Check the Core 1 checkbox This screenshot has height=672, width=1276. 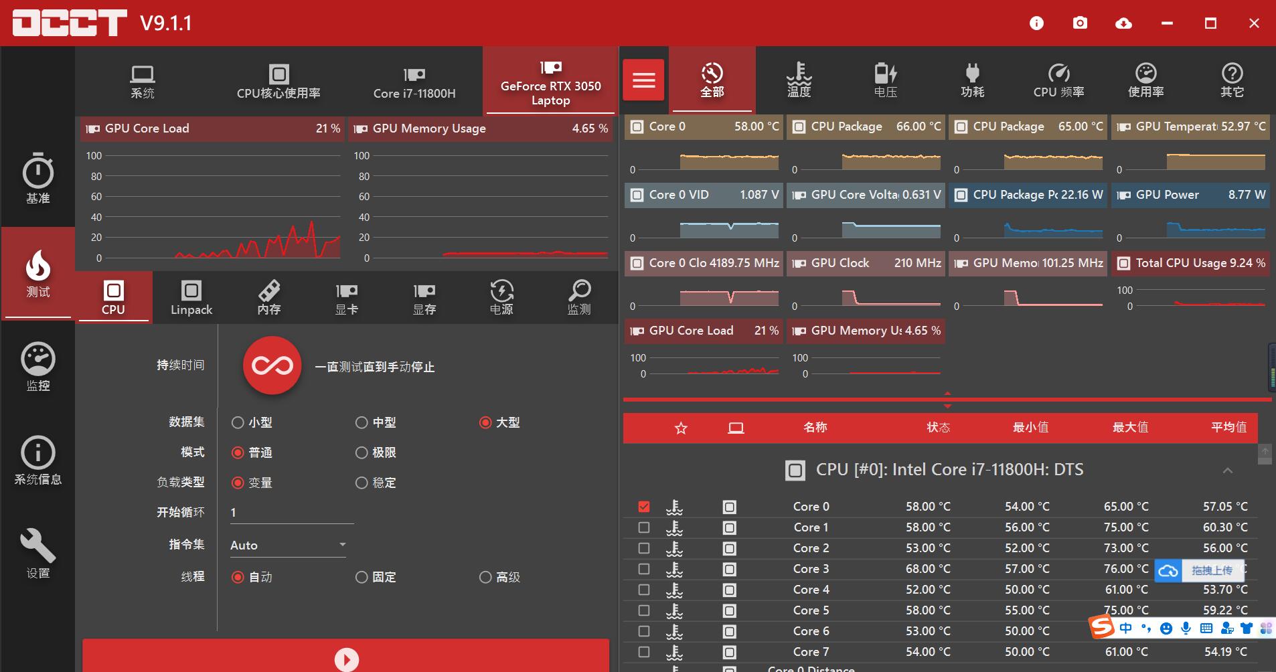tap(644, 527)
